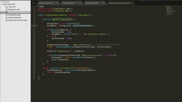The height and width of the screenshot is (102, 182).
Task: Click line number 10 in gutter
Action: [x=34, y=26]
